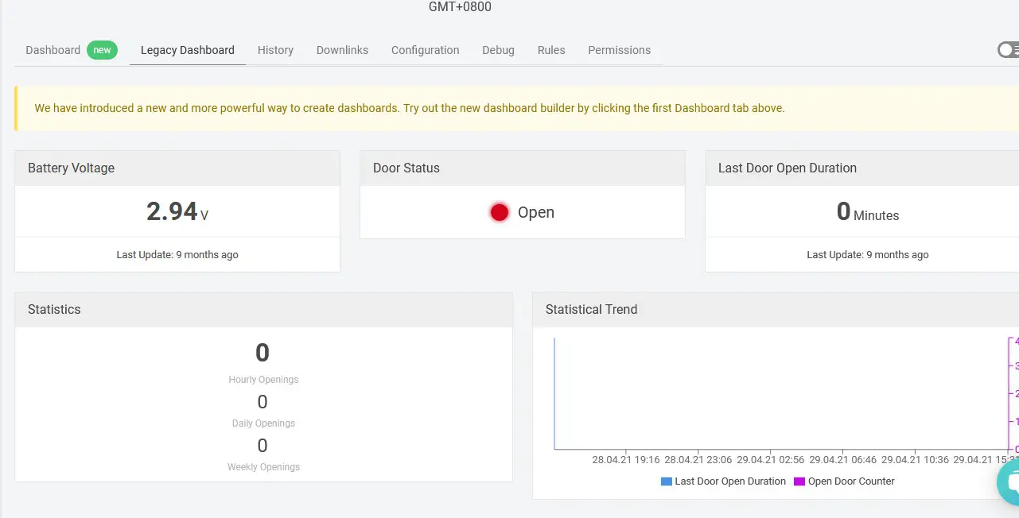
Task: Open the History tab
Action: tap(275, 50)
